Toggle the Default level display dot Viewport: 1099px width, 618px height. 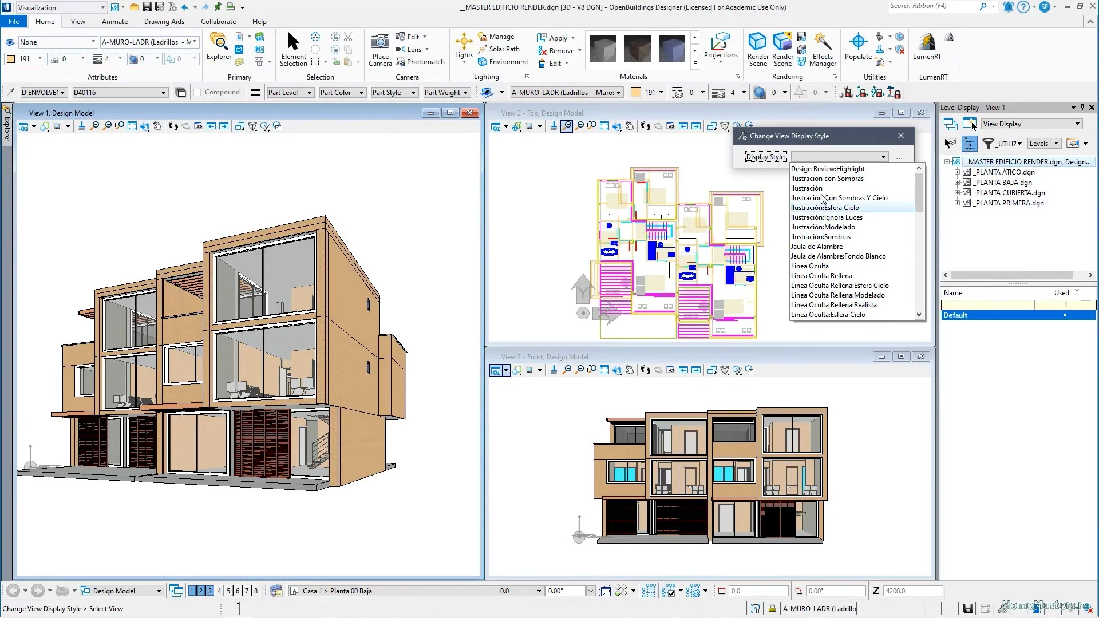click(1065, 315)
